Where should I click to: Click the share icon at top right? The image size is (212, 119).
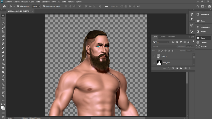(210, 6)
